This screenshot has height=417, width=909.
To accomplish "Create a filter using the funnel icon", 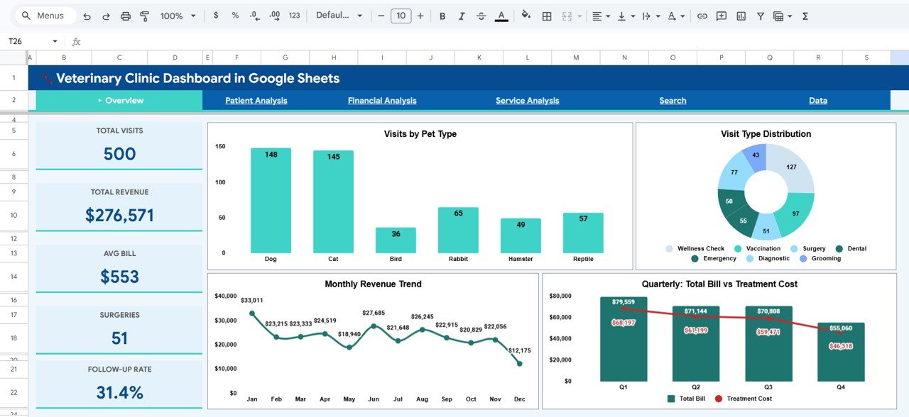I will click(761, 16).
